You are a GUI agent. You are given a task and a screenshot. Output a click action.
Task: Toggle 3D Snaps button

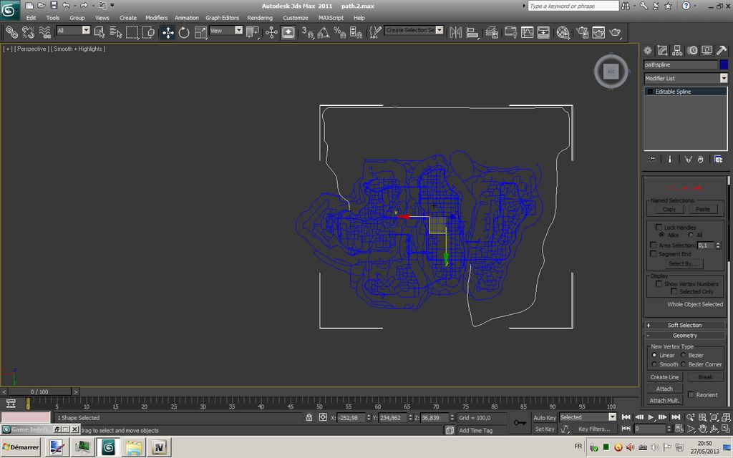(307, 32)
